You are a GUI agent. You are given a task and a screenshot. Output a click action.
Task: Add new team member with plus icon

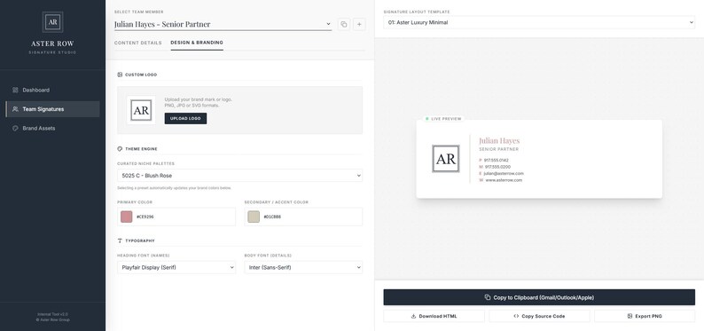point(359,24)
